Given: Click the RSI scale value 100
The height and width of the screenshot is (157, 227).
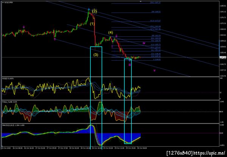Looking at the screenshot, I should pyautogui.click(x=221, y=78).
